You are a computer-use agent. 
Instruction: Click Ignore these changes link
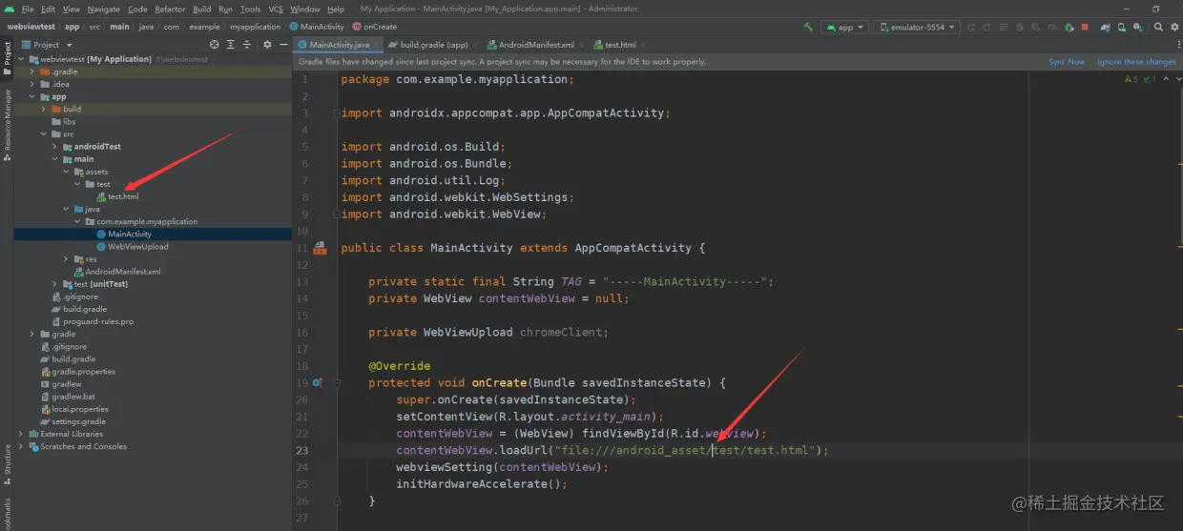pos(1136,62)
